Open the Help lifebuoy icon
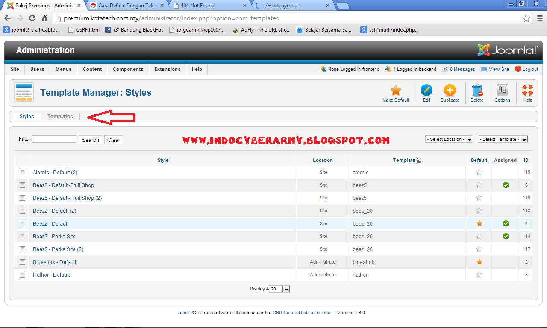Image resolution: width=547 pixels, height=328 pixels. tap(528, 90)
